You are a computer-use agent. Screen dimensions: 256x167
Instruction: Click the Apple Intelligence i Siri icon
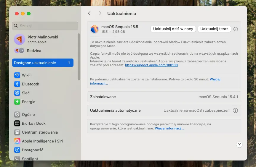coord(17,141)
